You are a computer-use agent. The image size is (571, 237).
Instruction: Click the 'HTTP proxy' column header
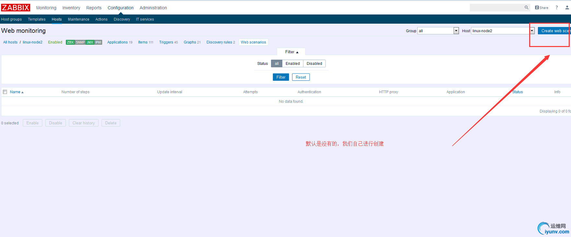[x=388, y=92]
